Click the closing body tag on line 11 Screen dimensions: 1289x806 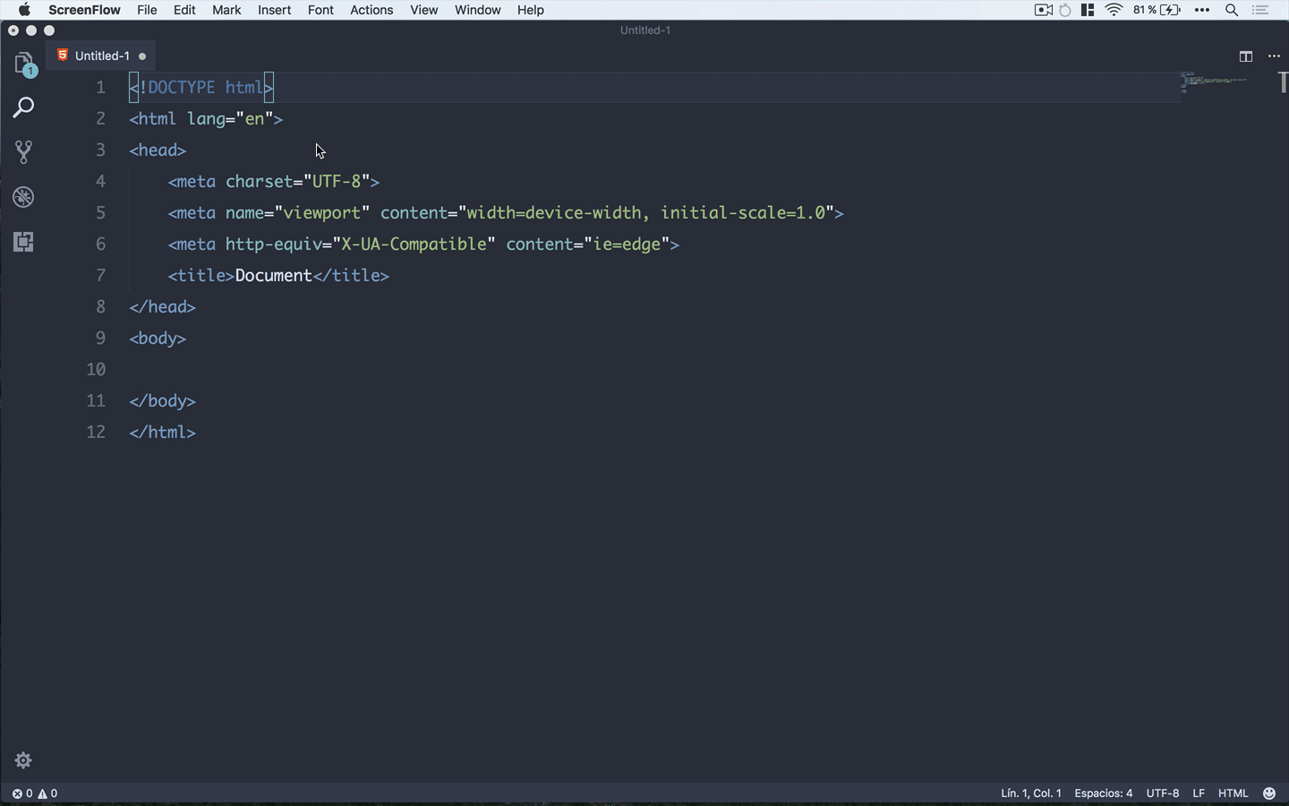162,401
